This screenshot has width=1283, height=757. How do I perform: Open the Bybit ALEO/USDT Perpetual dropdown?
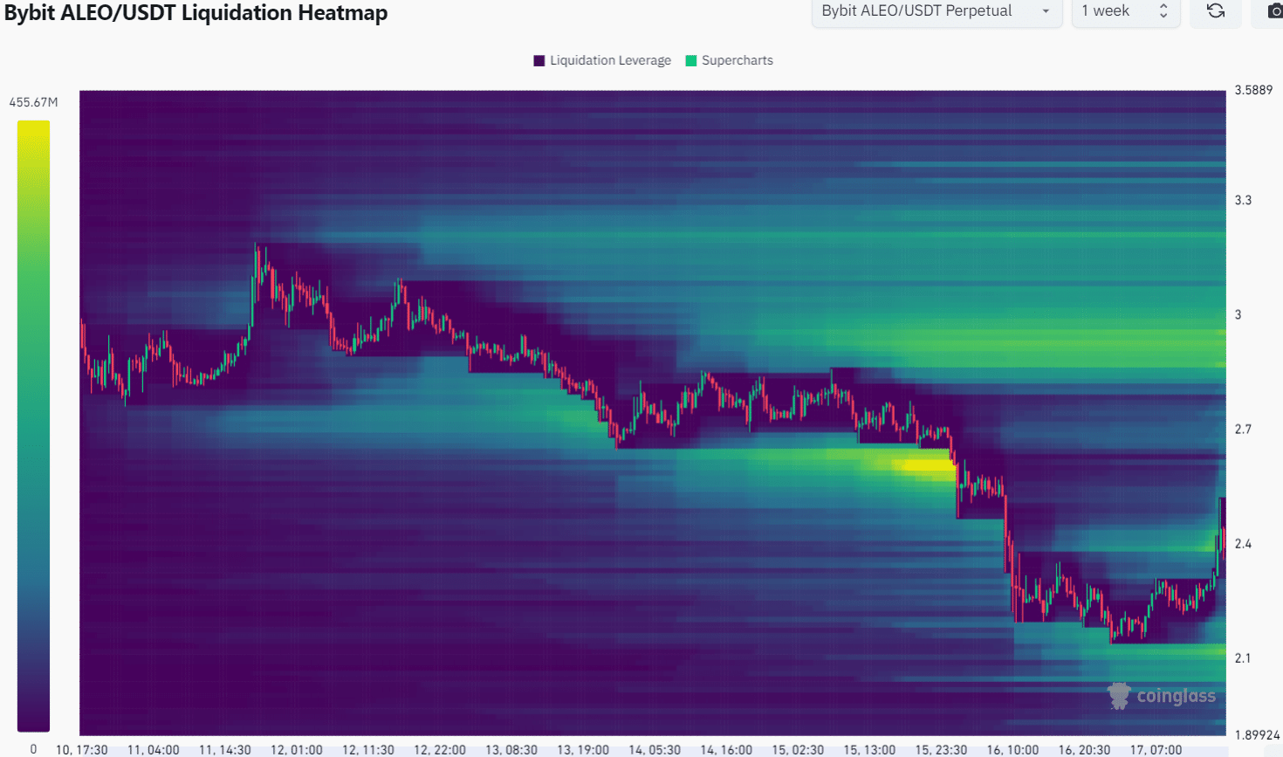[937, 11]
